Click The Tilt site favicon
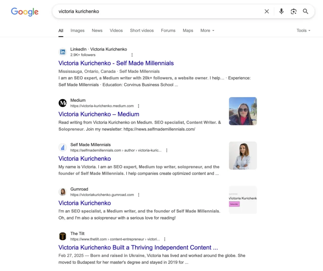Image resolution: width=323 pixels, height=271 pixels. [62, 236]
